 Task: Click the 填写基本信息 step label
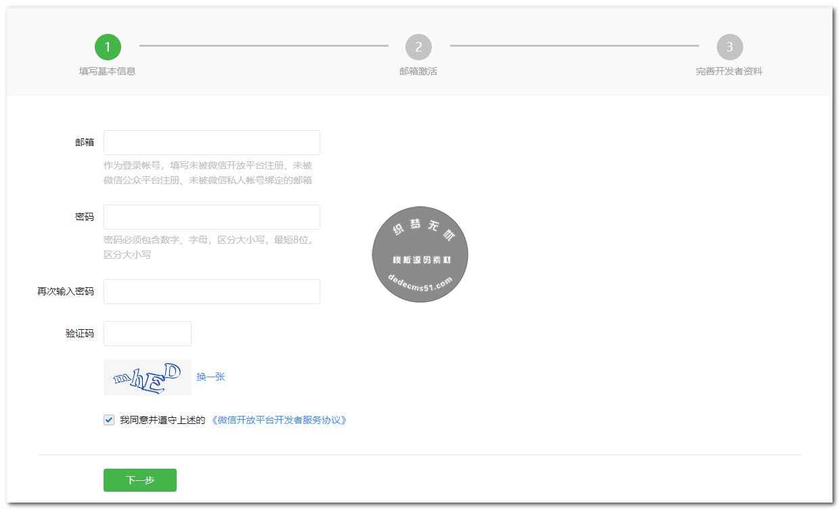[x=108, y=70]
